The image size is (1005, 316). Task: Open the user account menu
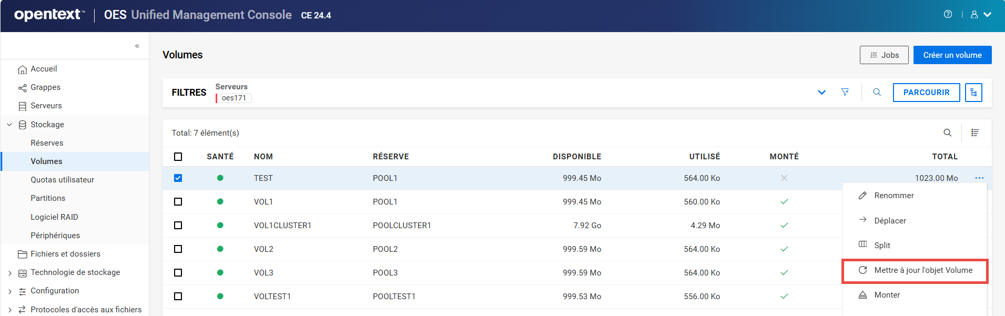pos(980,15)
